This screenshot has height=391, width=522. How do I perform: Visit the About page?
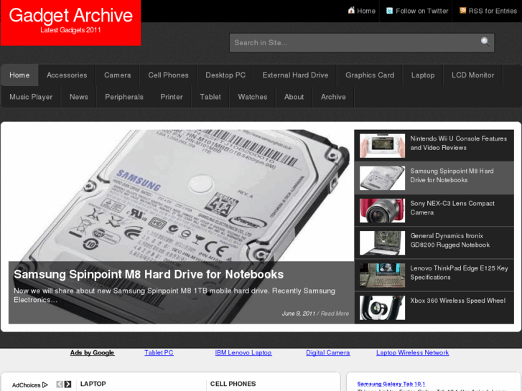(294, 97)
